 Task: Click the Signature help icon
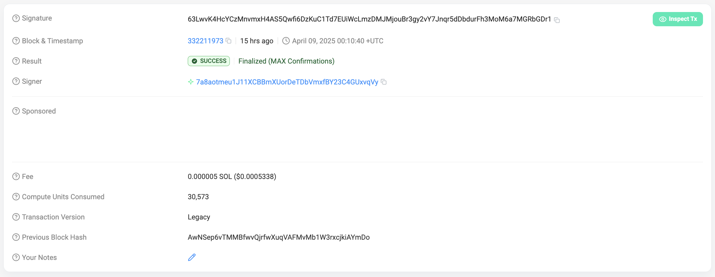pyautogui.click(x=16, y=18)
